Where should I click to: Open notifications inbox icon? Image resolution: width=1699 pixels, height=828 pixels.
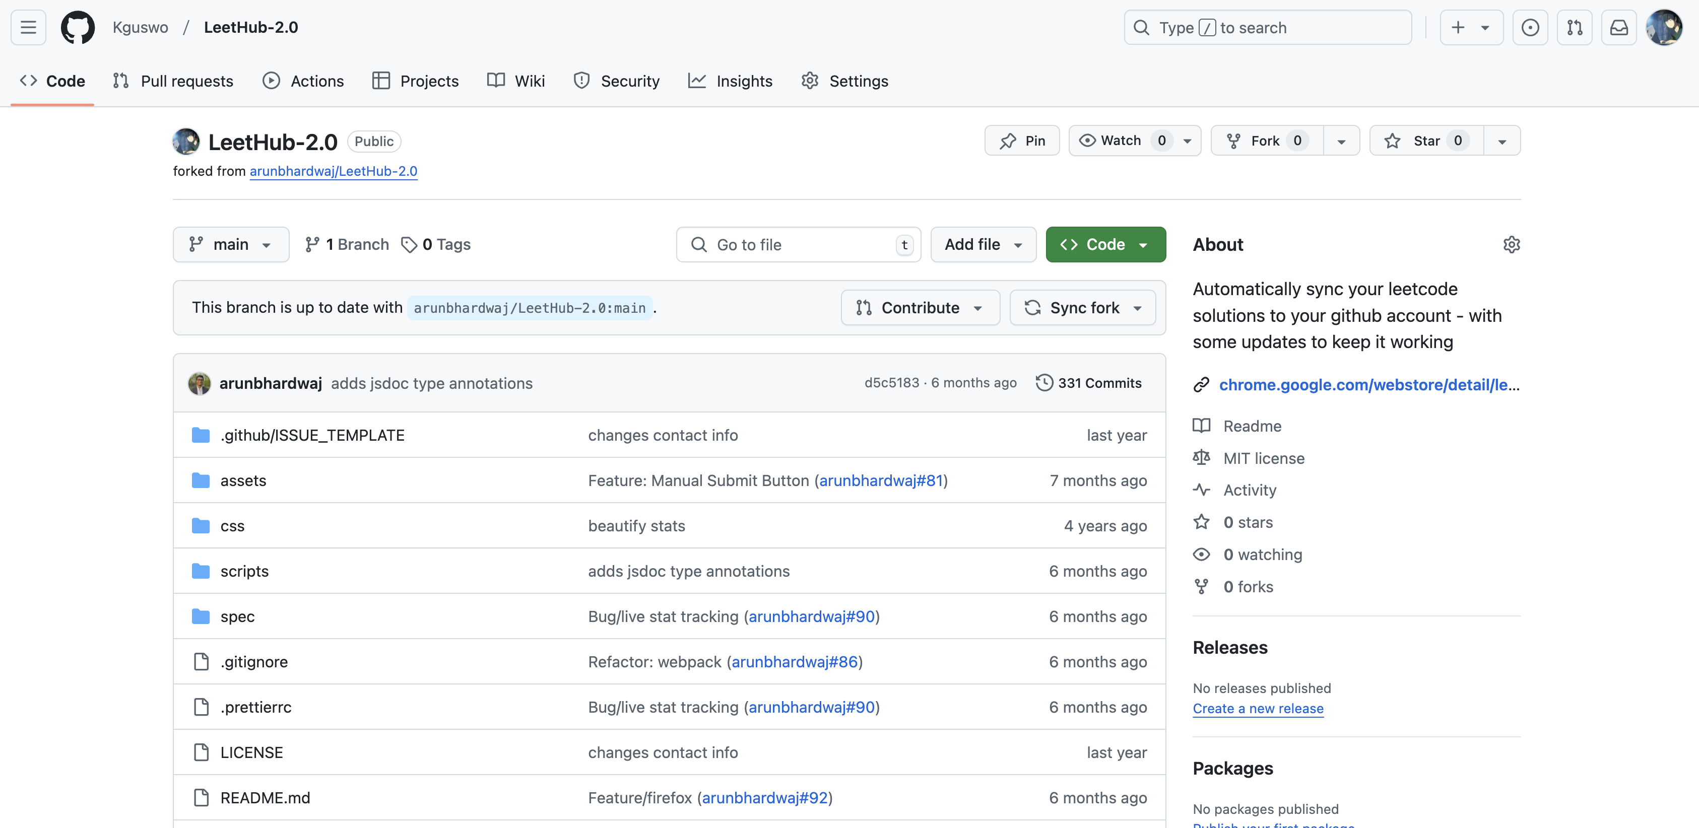coord(1618,27)
